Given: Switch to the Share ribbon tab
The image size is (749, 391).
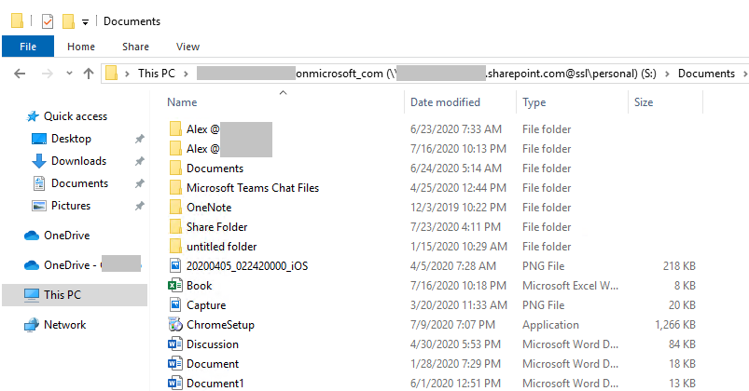Looking at the screenshot, I should [135, 47].
